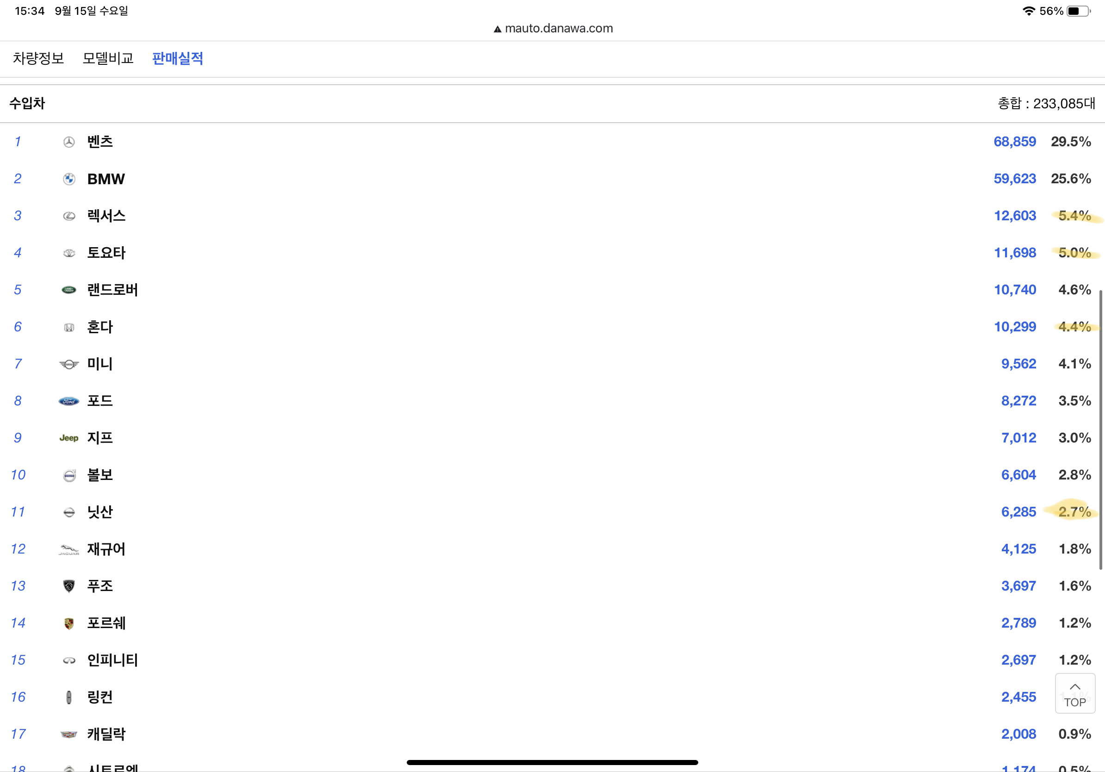Click the Jeep logo icon
This screenshot has height=772, width=1105.
coord(69,438)
